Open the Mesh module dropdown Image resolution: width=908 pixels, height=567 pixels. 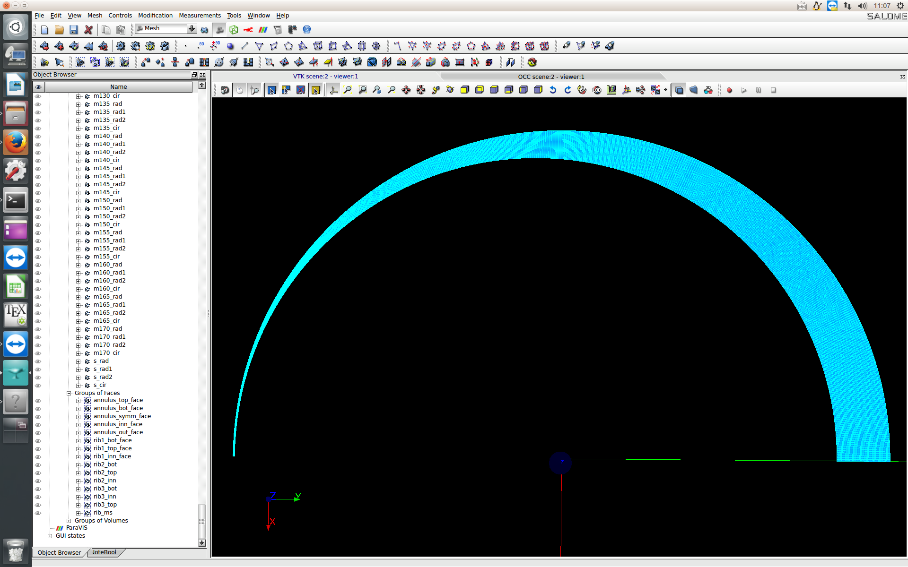click(192, 29)
